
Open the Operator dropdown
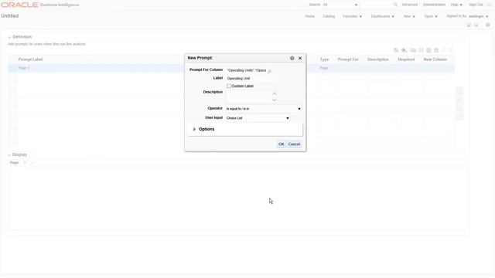pyautogui.click(x=264, y=109)
